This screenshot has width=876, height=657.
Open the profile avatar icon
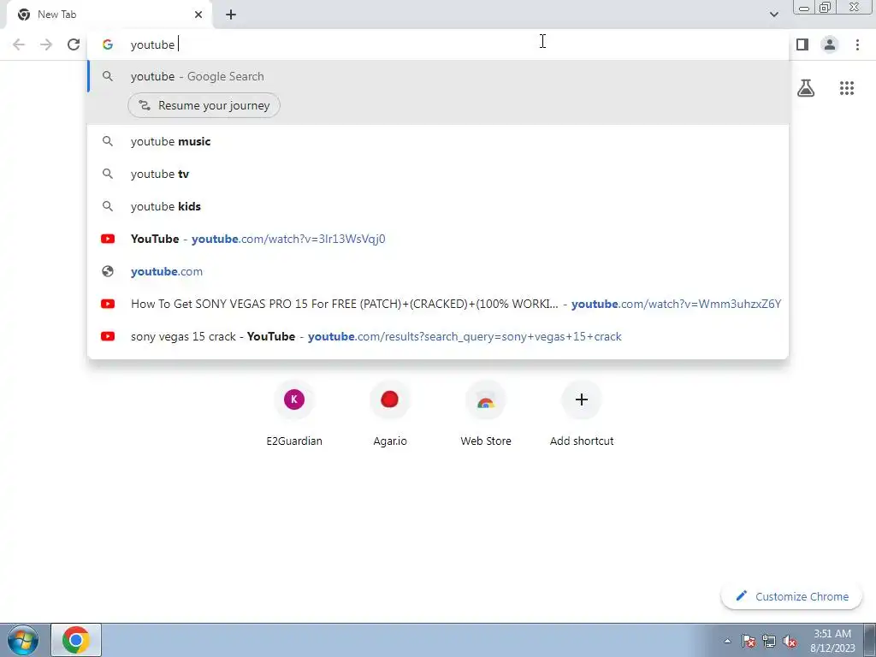click(830, 44)
